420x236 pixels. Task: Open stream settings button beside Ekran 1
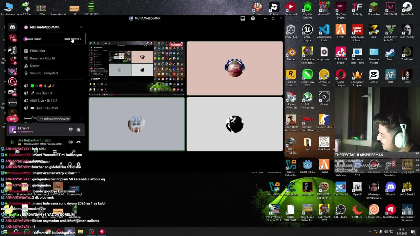tap(78, 130)
